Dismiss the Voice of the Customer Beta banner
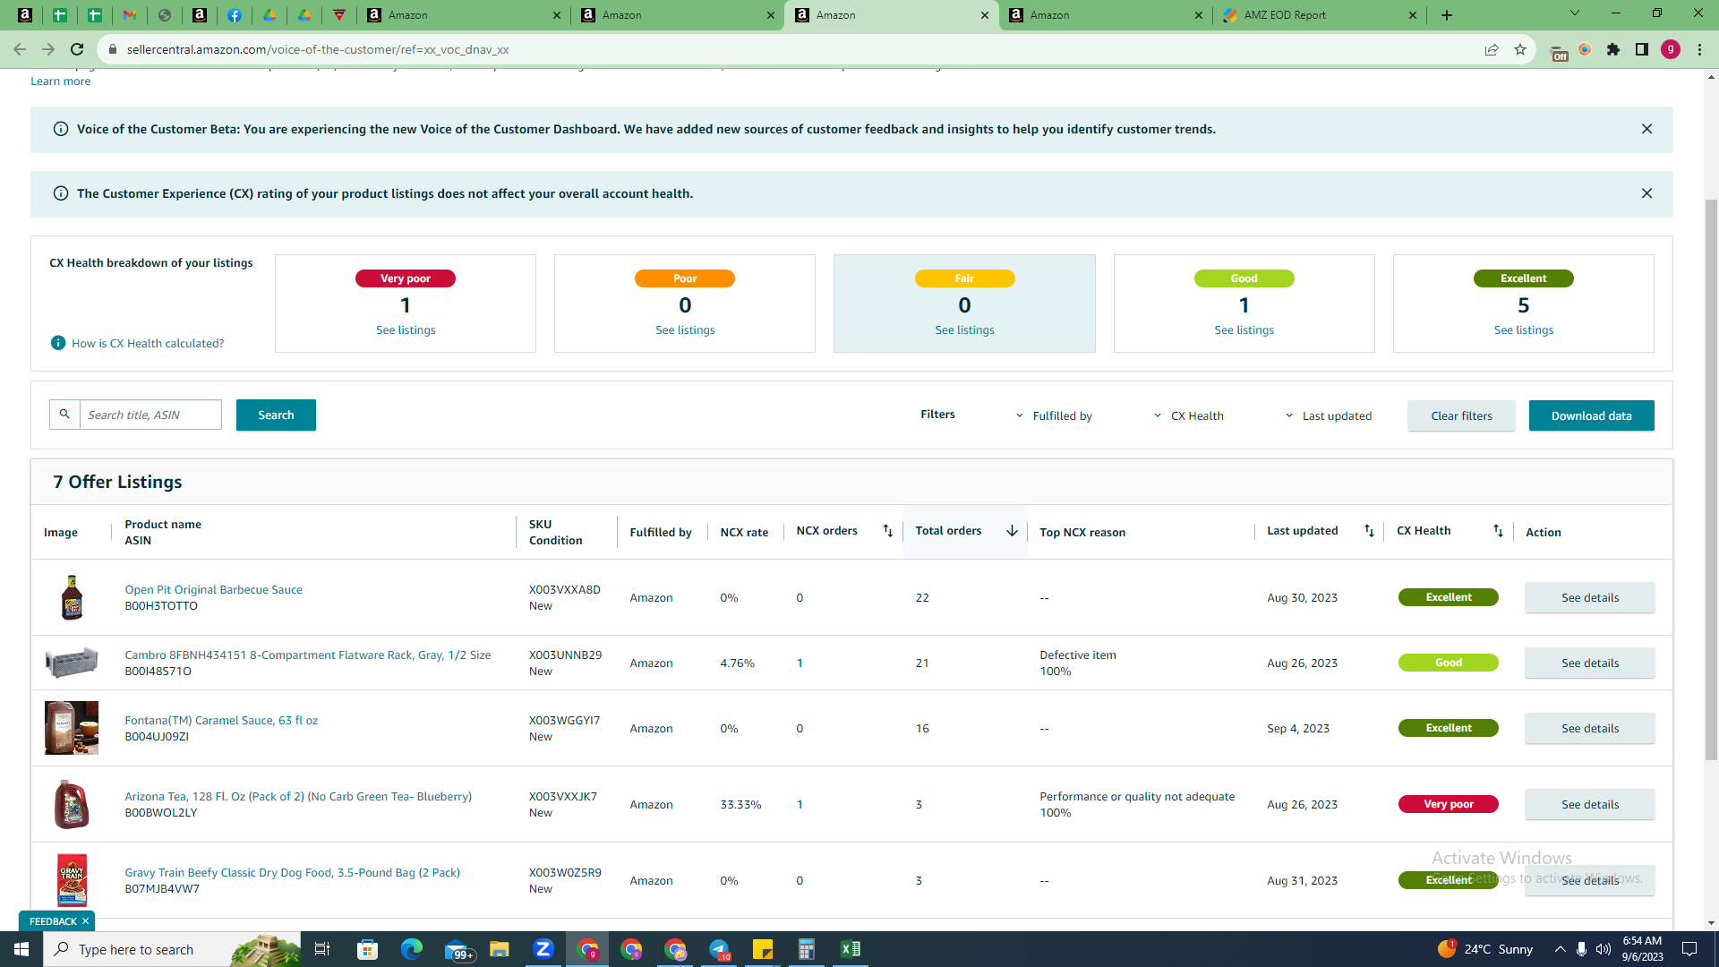 pos(1646,129)
